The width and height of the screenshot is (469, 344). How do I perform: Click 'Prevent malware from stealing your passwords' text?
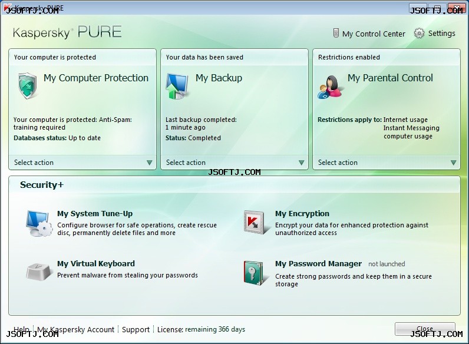point(127,275)
